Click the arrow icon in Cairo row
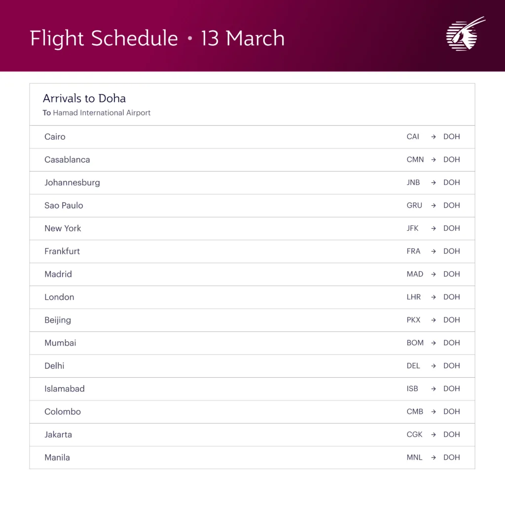The image size is (505, 505). pyautogui.click(x=433, y=137)
